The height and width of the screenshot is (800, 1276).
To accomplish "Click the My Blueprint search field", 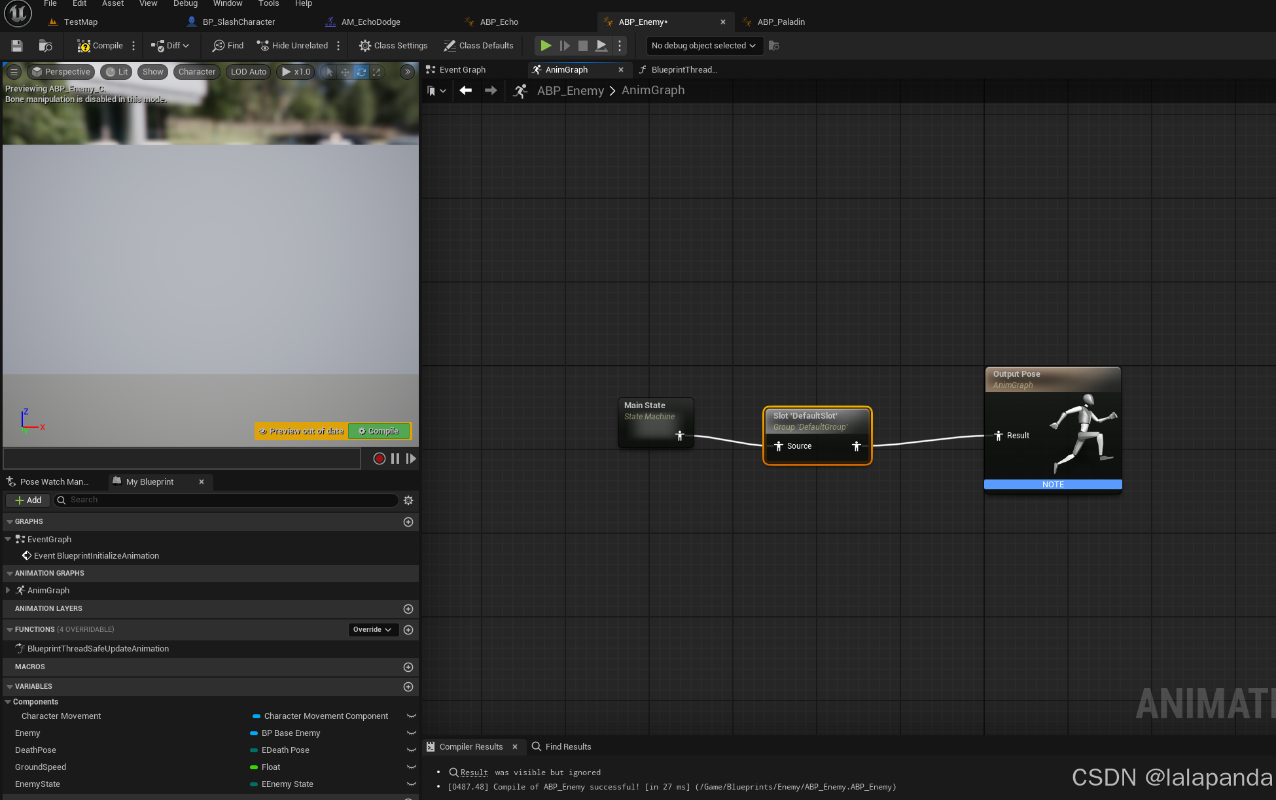I will 229,500.
